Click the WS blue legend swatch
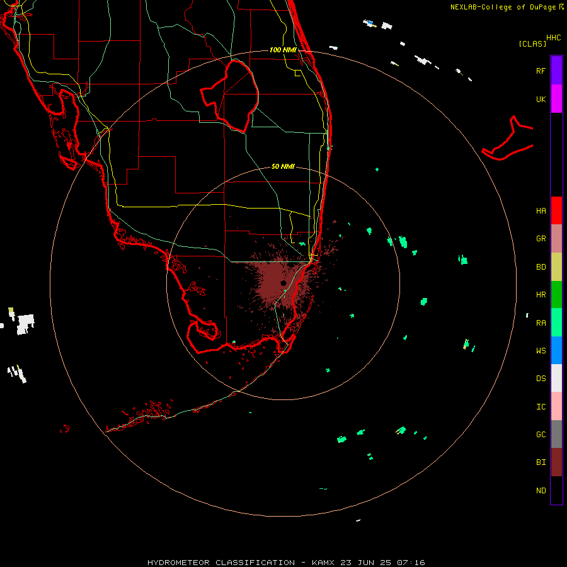 556,350
